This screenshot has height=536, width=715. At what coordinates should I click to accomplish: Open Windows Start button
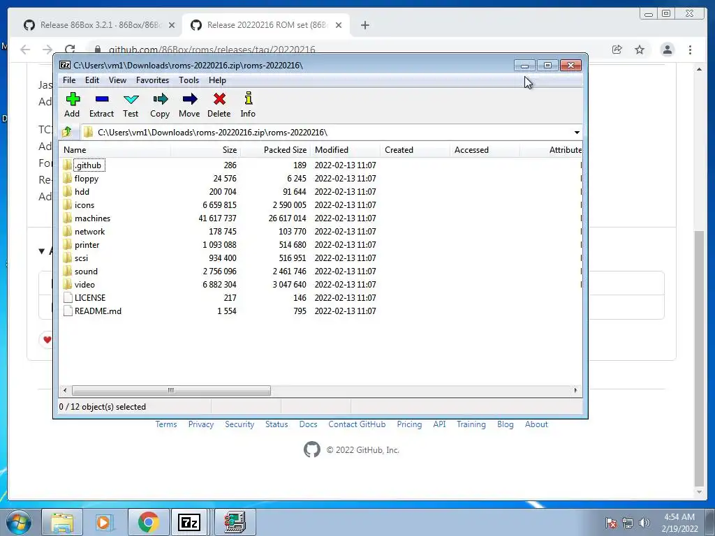point(18,522)
